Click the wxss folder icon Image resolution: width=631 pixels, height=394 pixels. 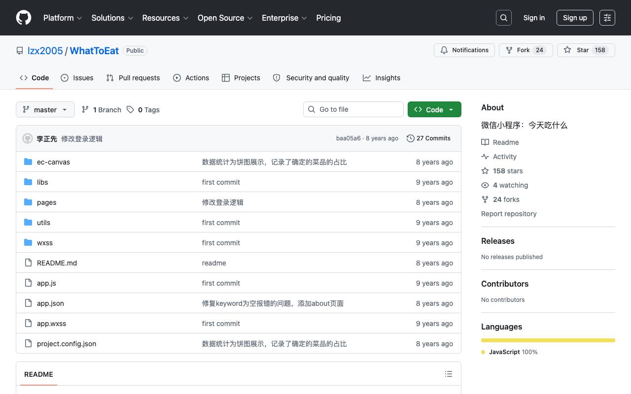(28, 243)
